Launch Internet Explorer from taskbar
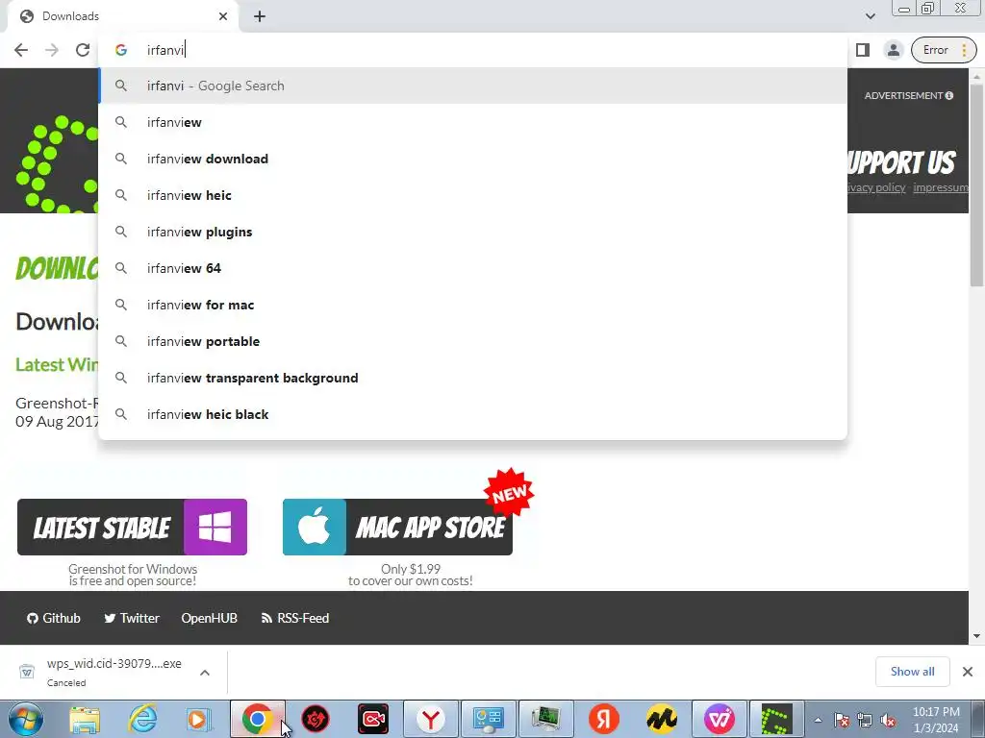 142,719
